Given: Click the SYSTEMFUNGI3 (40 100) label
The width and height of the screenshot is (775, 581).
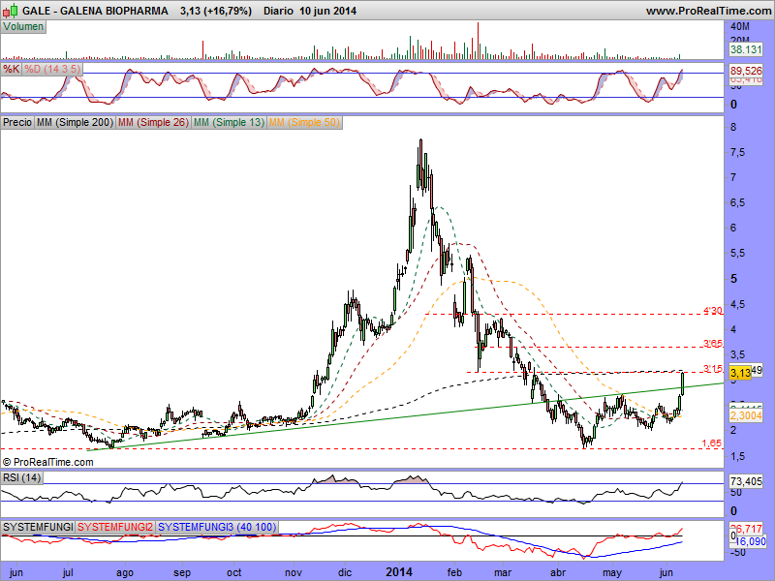Looking at the screenshot, I should [217, 527].
